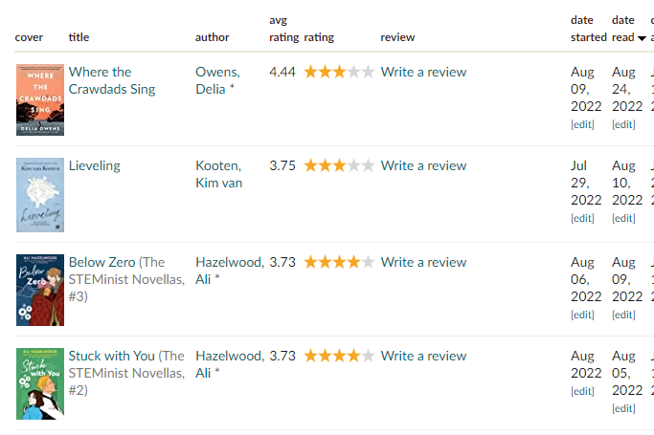The height and width of the screenshot is (435, 654).
Task: Open the Lieveling book cover image
Action: [40, 195]
